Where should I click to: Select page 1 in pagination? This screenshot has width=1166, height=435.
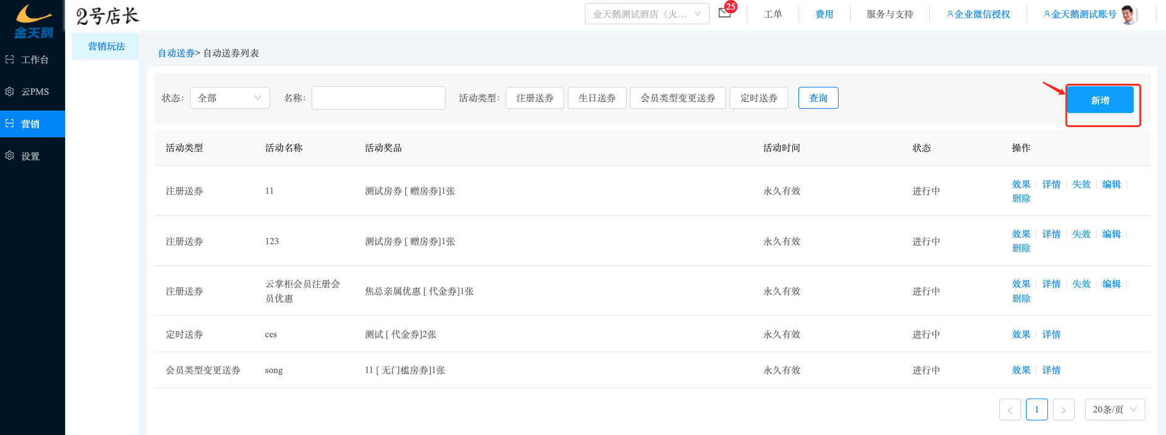1036,409
